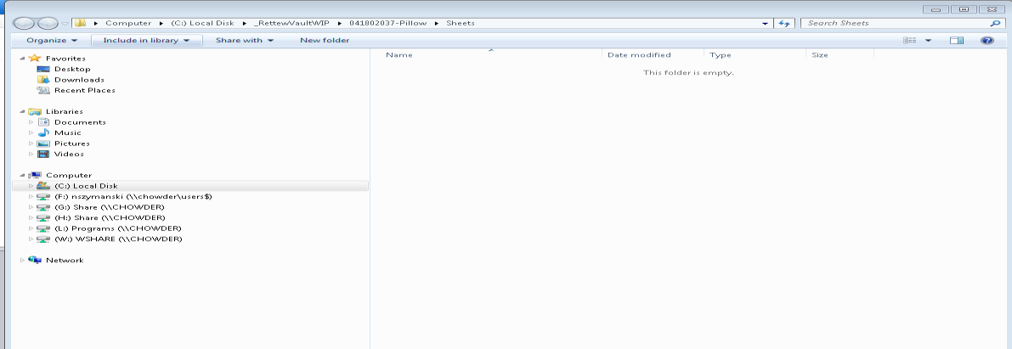Viewport: 1012px width, 349px height.
Task: Open Include in library menu
Action: tap(146, 40)
